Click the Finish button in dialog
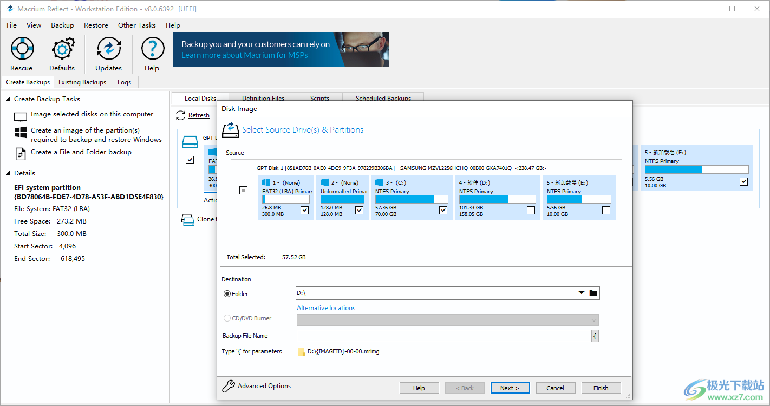 click(x=601, y=388)
